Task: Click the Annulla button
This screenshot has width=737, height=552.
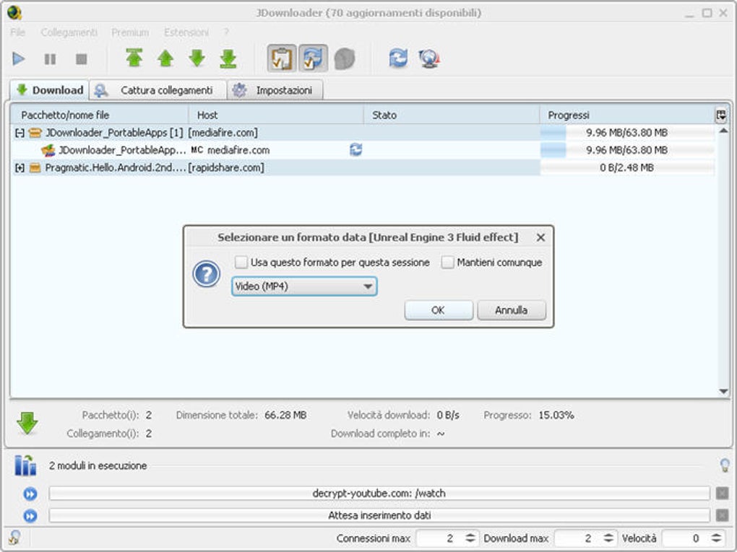Action: tap(512, 310)
